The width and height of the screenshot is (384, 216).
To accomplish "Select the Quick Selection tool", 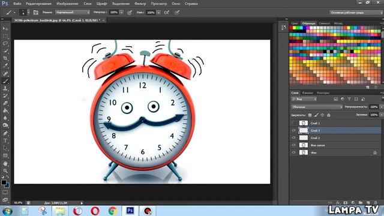I will (x=5, y=51).
